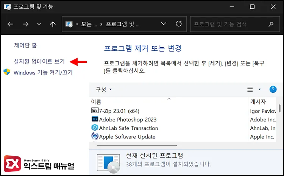Image resolution: width=284 pixels, height=176 pixels.
Task: Minimize the 프로그램 및 기능 window
Action: click(x=232, y=6)
